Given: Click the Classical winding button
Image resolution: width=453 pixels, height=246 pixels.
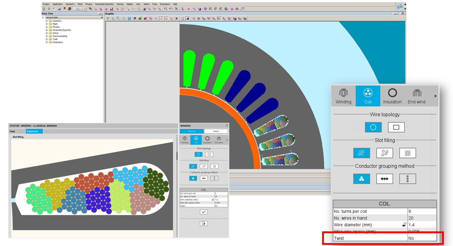Looking at the screenshot, I should 192,131.
